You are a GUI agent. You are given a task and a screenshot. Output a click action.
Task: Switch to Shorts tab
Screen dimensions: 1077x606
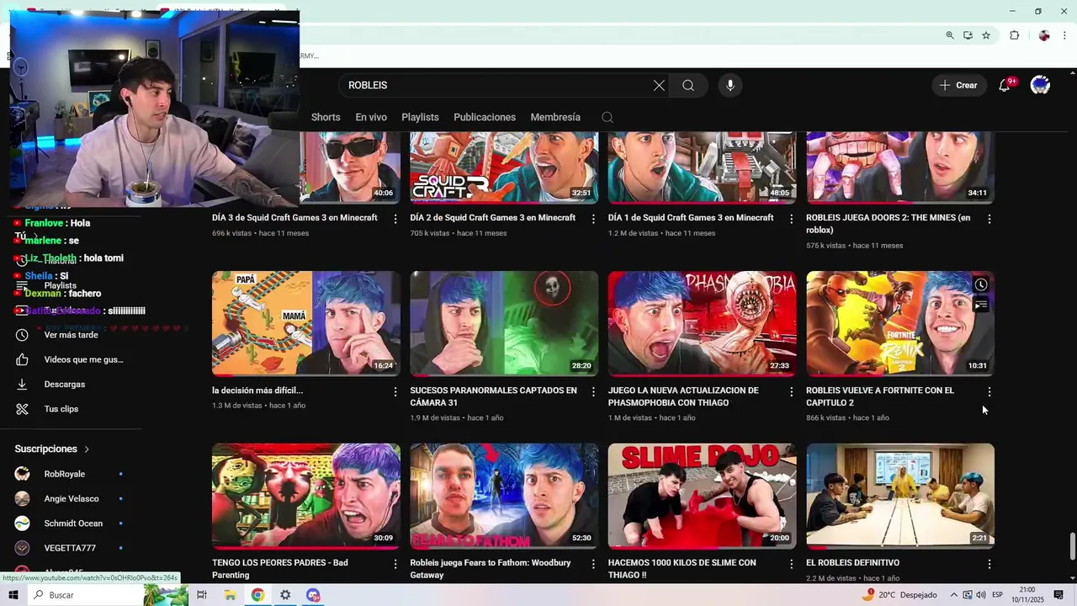pyautogui.click(x=326, y=117)
